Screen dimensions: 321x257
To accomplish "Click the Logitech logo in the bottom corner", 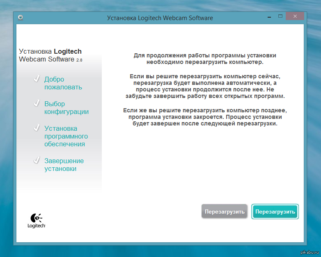I will coord(36,221).
